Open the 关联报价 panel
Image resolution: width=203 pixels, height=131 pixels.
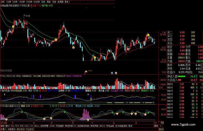click(x=12, y=129)
